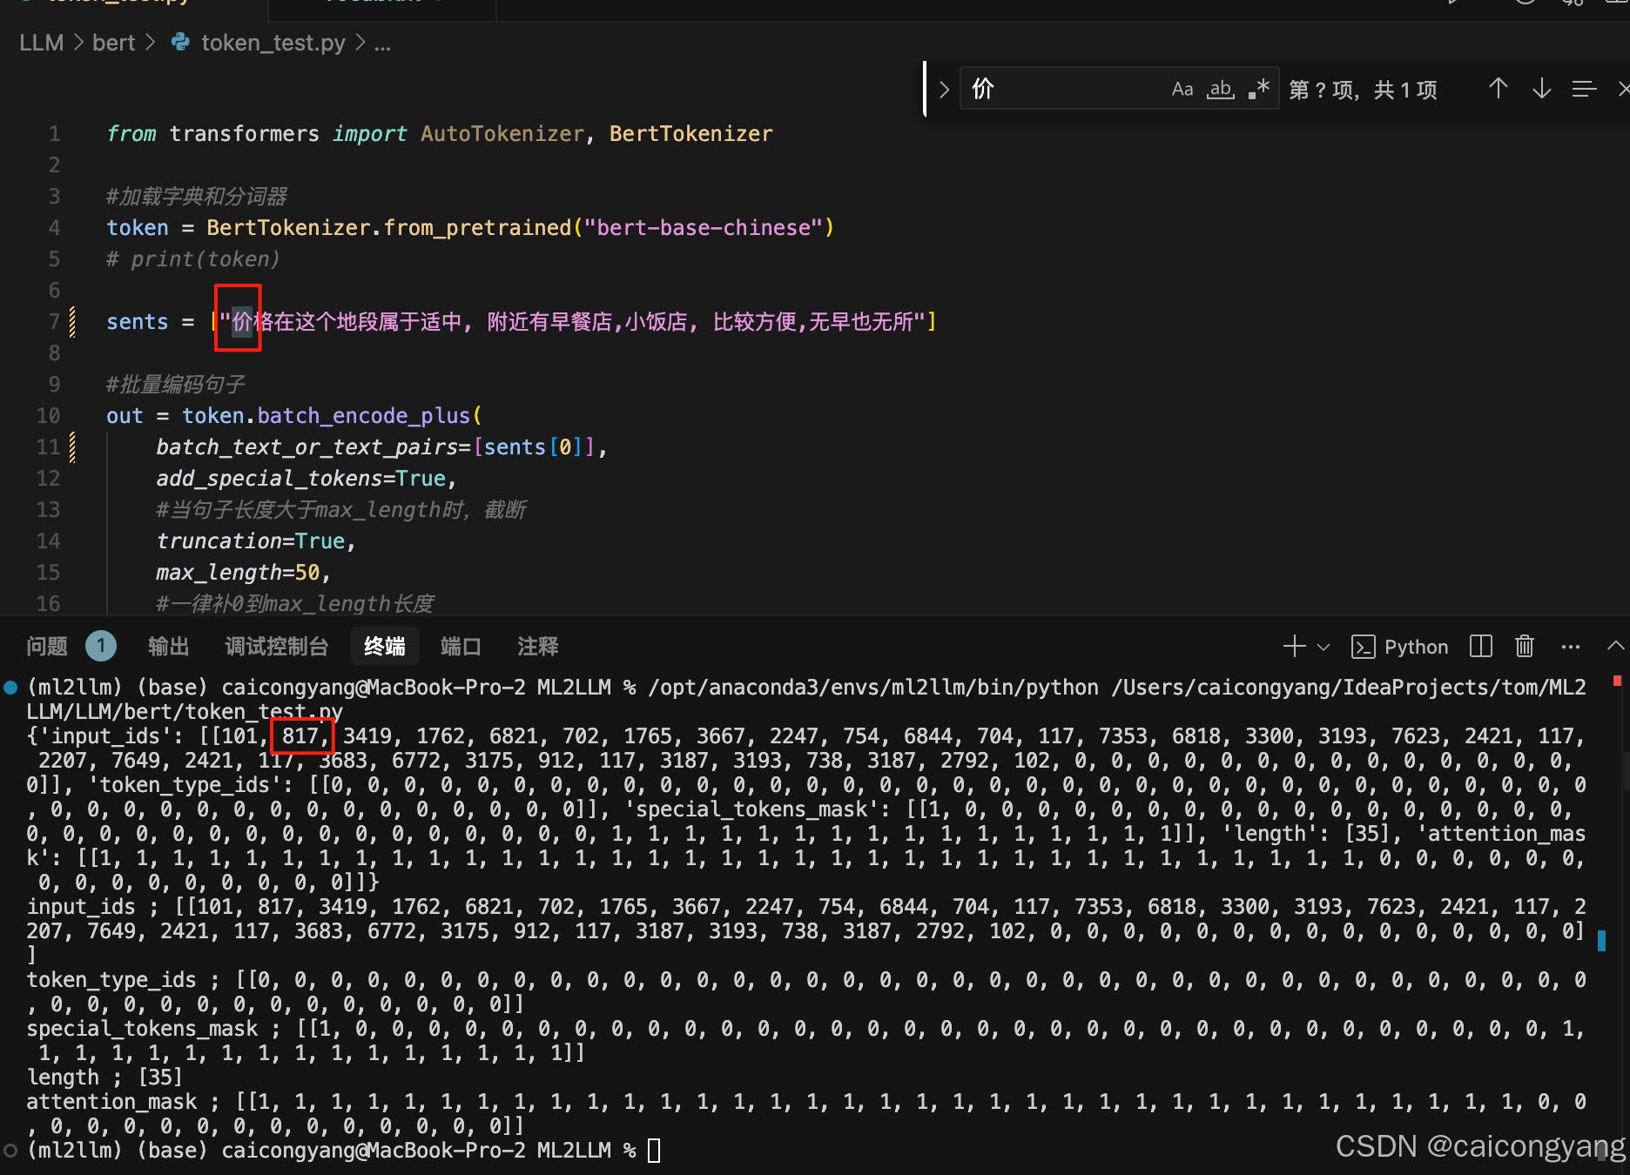Switch to the 端口 panel tab
The image size is (1630, 1175).
coord(461,646)
